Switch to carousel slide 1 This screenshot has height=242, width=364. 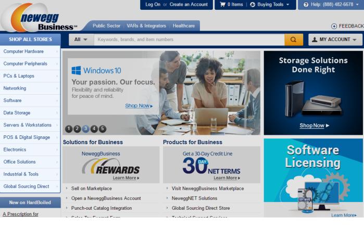(69, 129)
